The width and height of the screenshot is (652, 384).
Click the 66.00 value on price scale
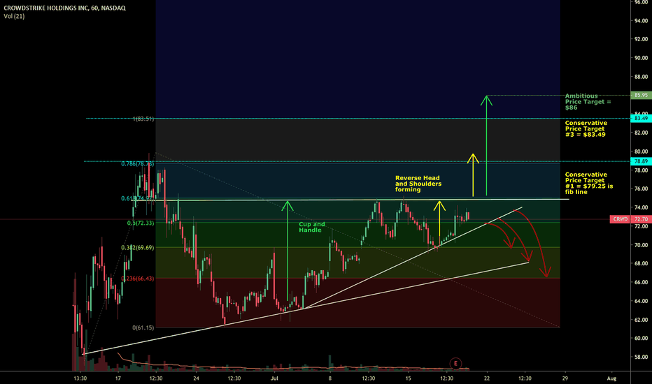coord(641,282)
